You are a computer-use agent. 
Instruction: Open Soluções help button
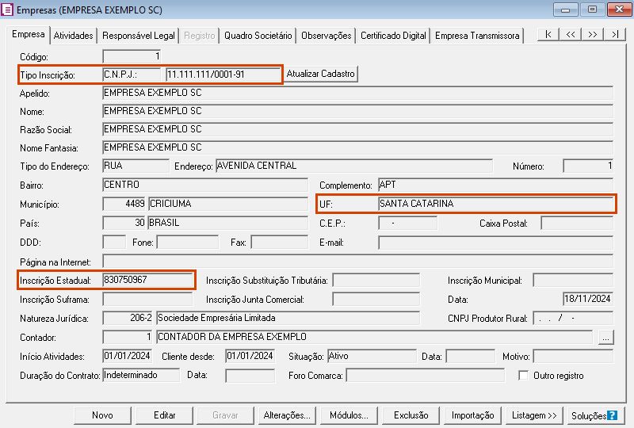(594, 415)
